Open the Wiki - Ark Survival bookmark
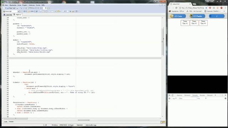 tap(195, 11)
